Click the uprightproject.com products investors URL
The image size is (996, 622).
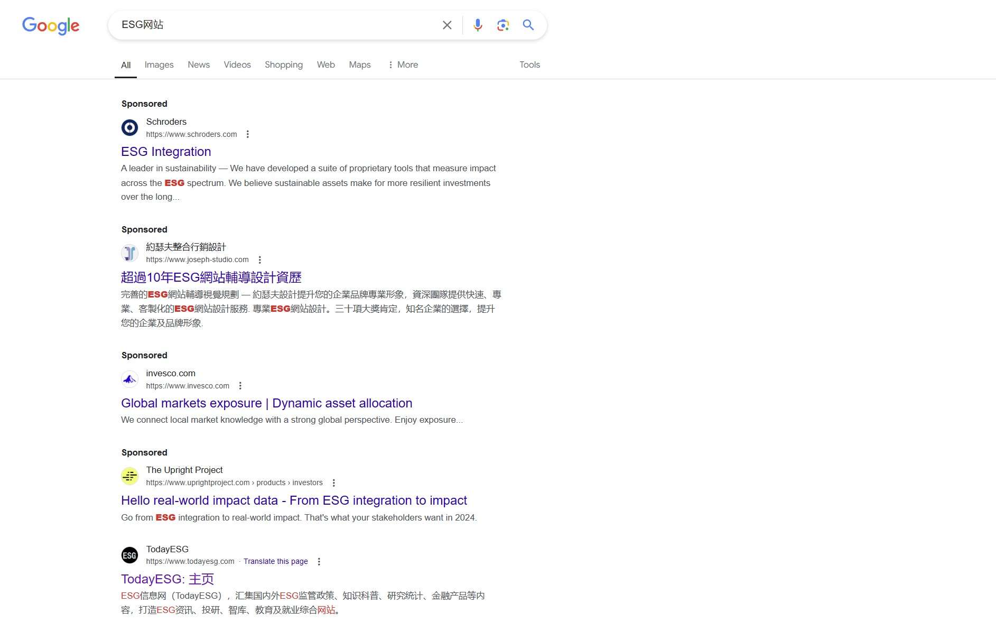[235, 482]
